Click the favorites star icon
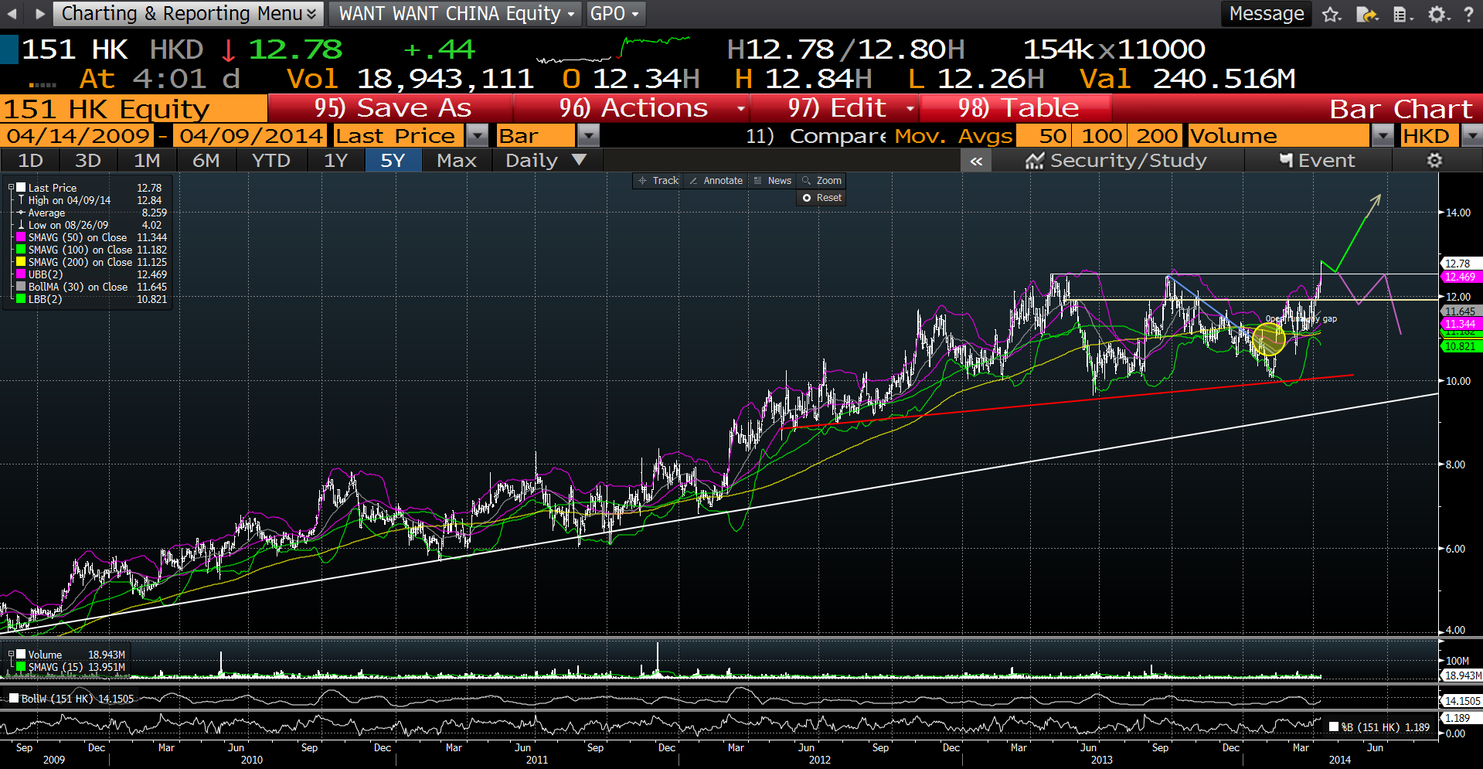The width and height of the screenshot is (1483, 769). pyautogui.click(x=1331, y=14)
